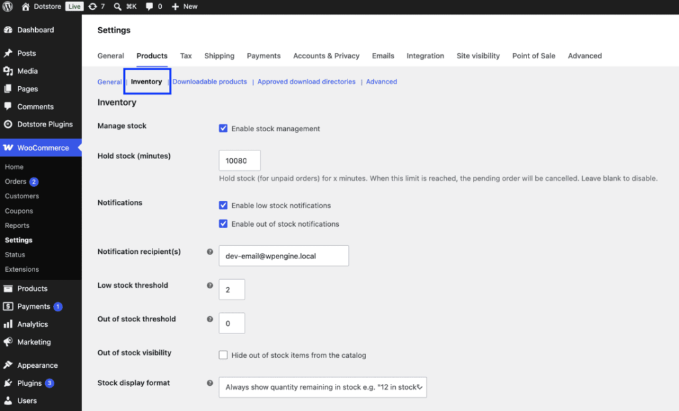
Task: Toggle Enable out of stock notifications checkbox
Action: [x=223, y=224]
